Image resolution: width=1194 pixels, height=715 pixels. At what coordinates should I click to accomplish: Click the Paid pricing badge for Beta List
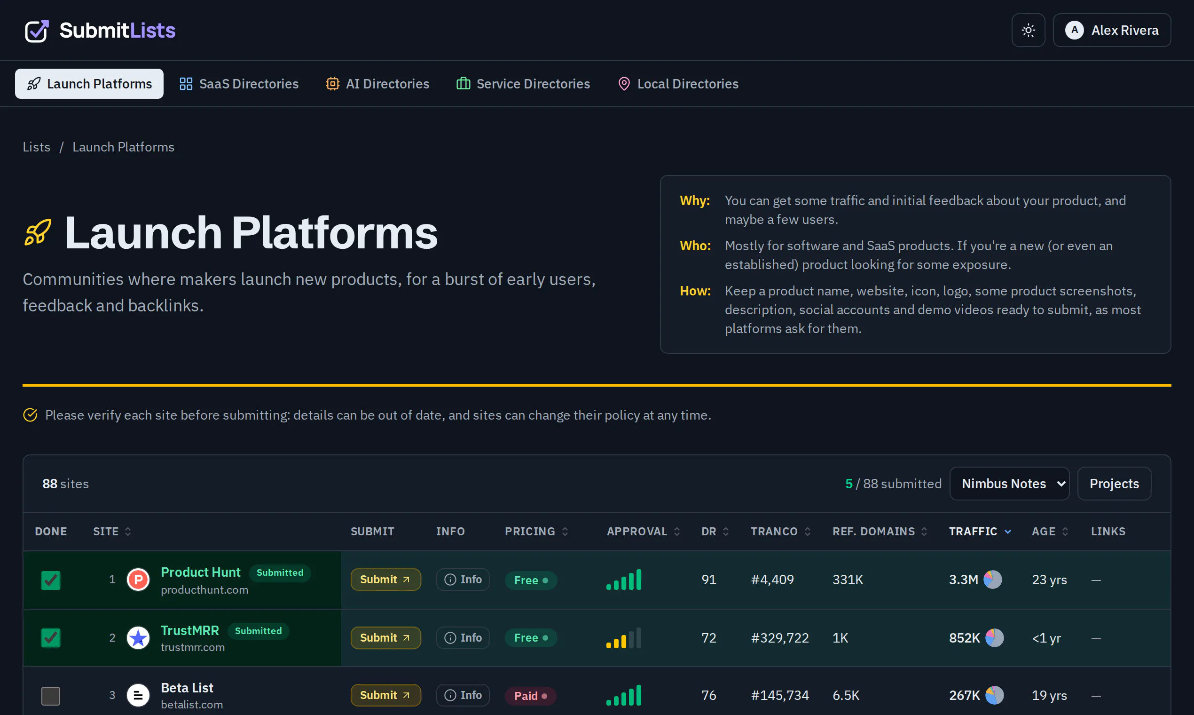coord(531,696)
